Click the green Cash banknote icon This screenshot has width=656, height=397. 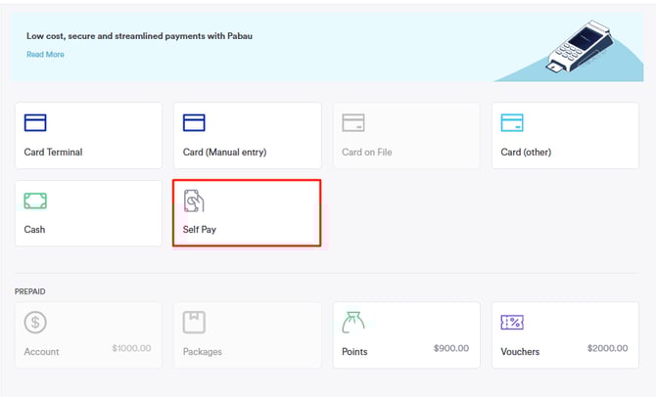point(35,200)
